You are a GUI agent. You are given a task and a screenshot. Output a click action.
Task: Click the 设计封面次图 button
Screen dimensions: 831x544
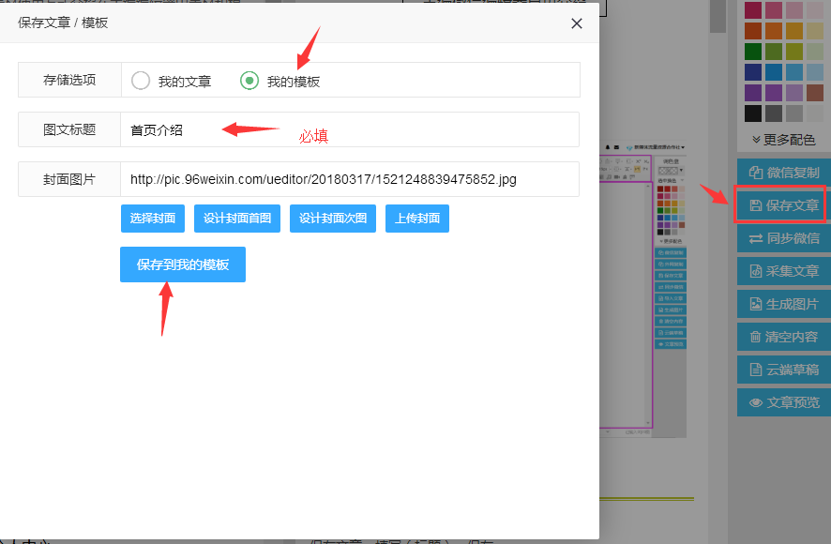point(333,219)
